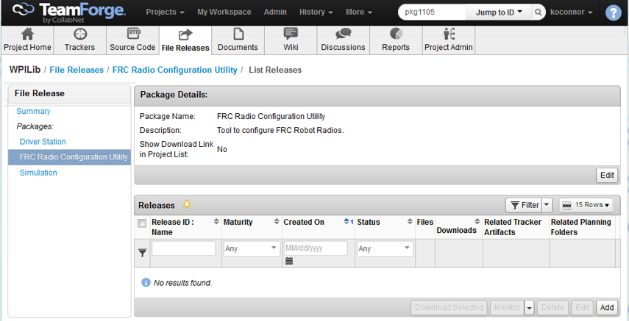Switch to the Documents tab
The width and height of the screenshot is (629, 321).
[x=238, y=40]
